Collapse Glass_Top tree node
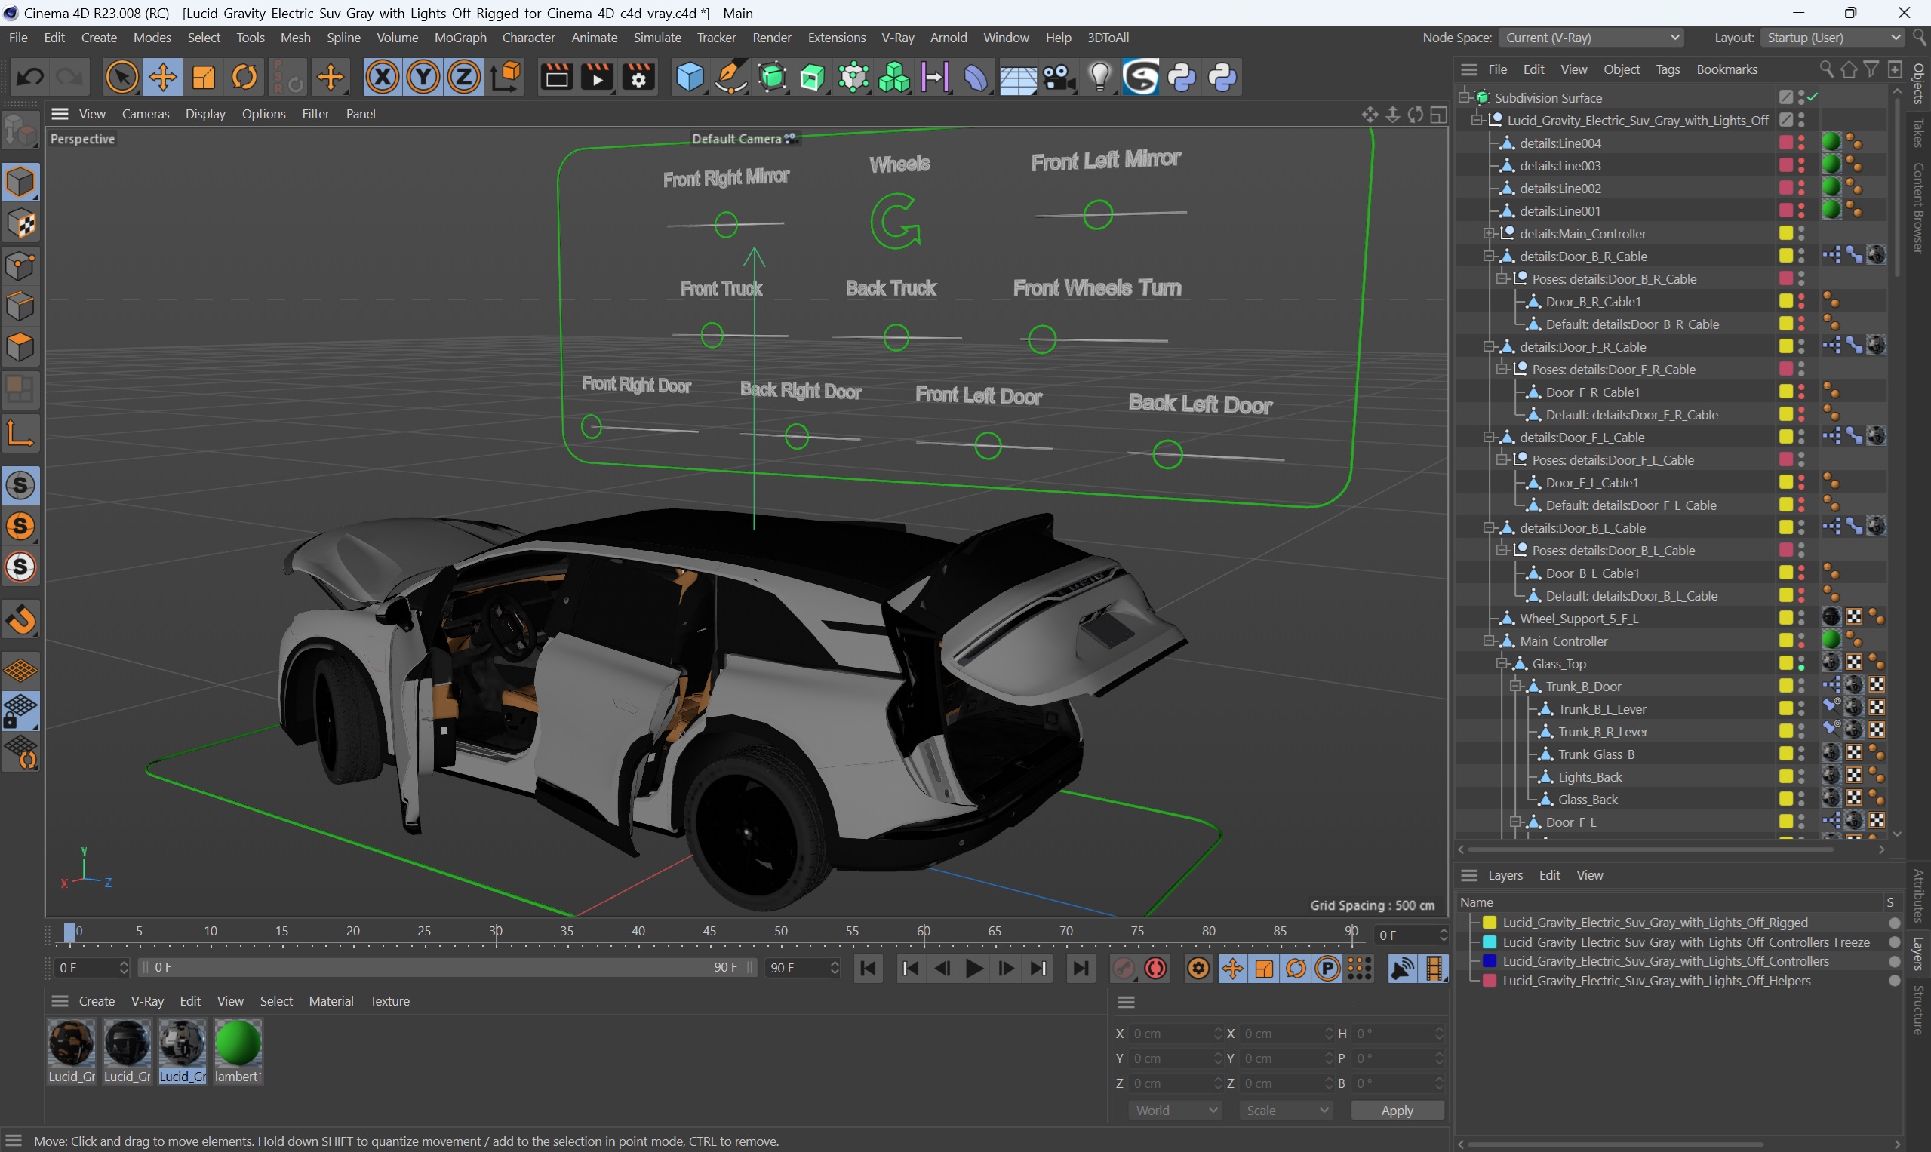Screen dimensions: 1931x1152 point(1502,664)
